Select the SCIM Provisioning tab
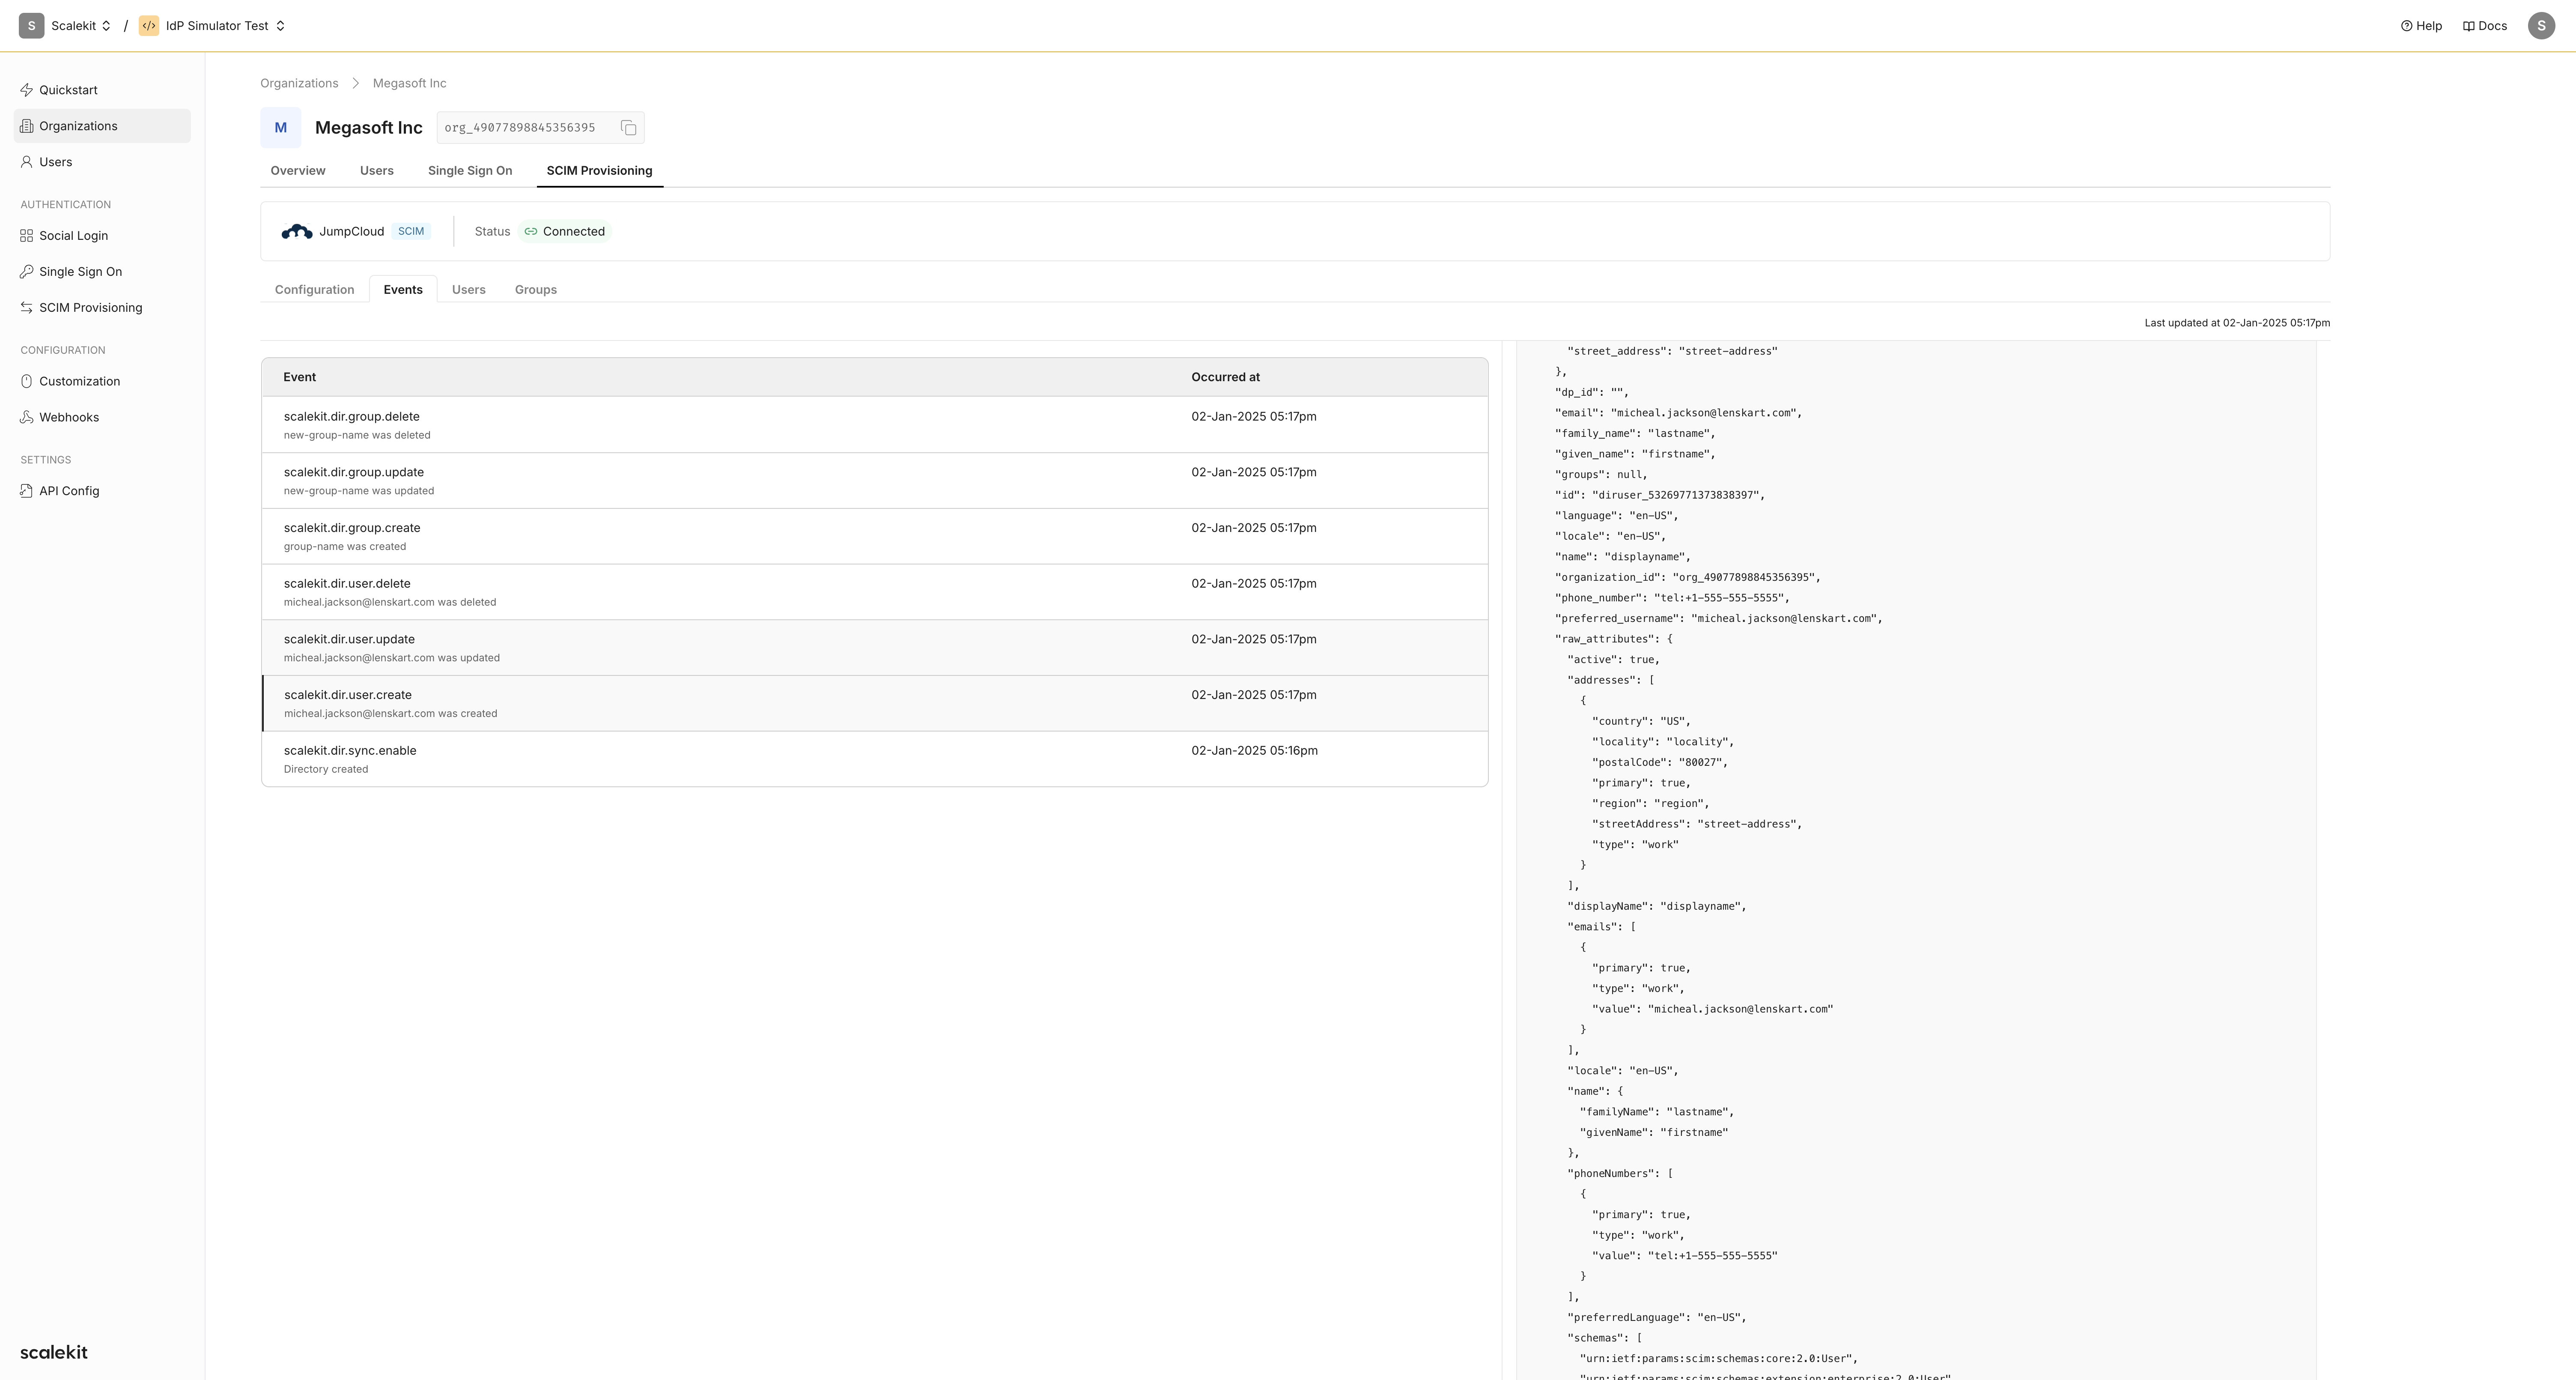Image resolution: width=2576 pixels, height=1380 pixels. point(599,171)
